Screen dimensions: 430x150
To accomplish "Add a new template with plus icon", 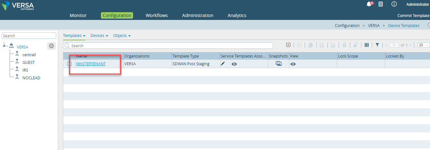I will coord(288,45).
